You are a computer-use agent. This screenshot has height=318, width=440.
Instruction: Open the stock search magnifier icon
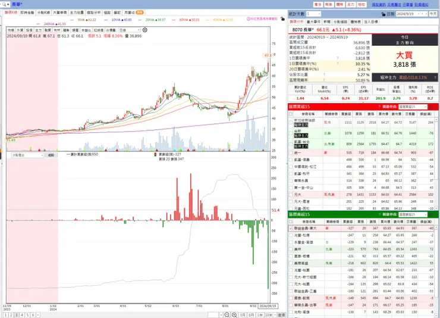pyautogui.click(x=4, y=4)
